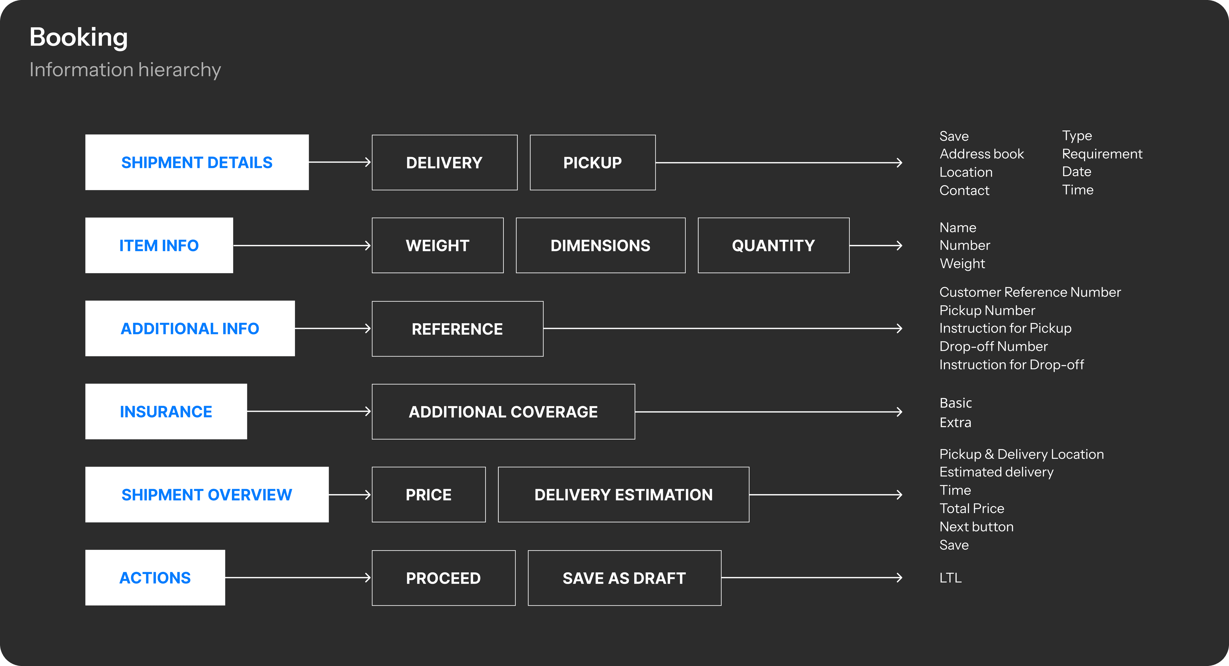Viewport: 1229px width, 666px height.
Task: Click the DELIVERY box
Action: tap(445, 163)
